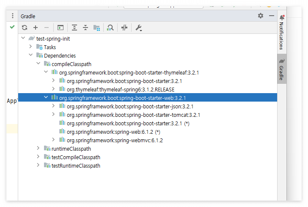
Task: Click library icon of thymeleaf-spring6
Action: click(62, 89)
